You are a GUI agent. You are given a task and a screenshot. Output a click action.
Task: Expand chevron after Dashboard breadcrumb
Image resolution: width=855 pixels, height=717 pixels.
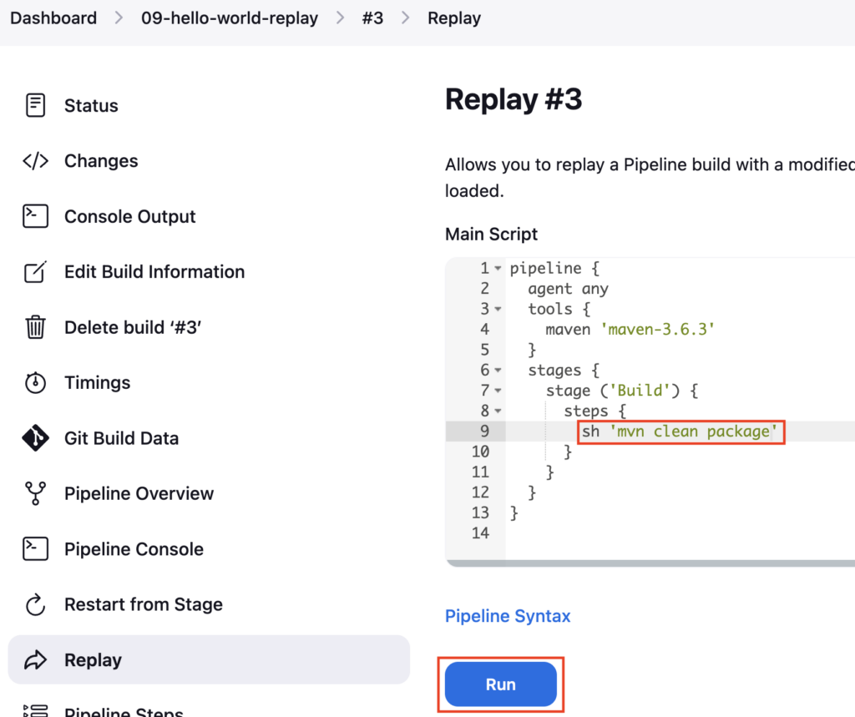point(119,18)
